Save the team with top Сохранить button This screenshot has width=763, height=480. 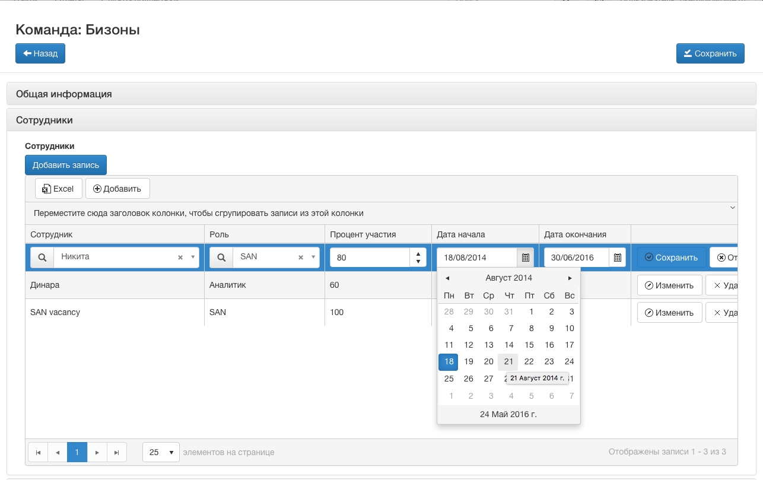710,53
